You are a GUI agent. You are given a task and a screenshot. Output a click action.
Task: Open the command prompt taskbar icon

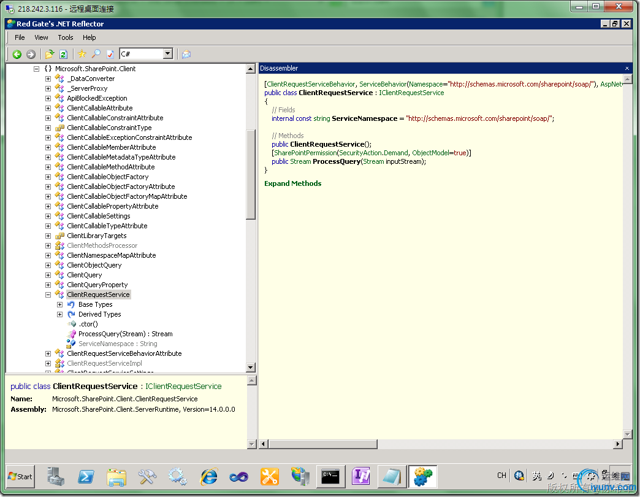coord(330,477)
